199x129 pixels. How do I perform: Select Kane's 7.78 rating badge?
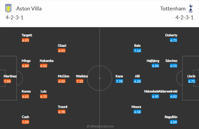pos(119,81)
